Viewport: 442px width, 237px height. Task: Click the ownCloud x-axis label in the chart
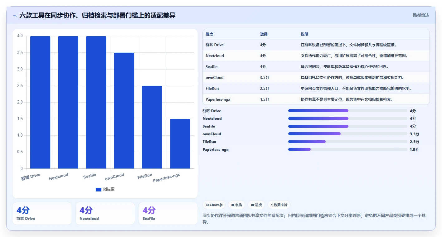[x=115, y=177]
